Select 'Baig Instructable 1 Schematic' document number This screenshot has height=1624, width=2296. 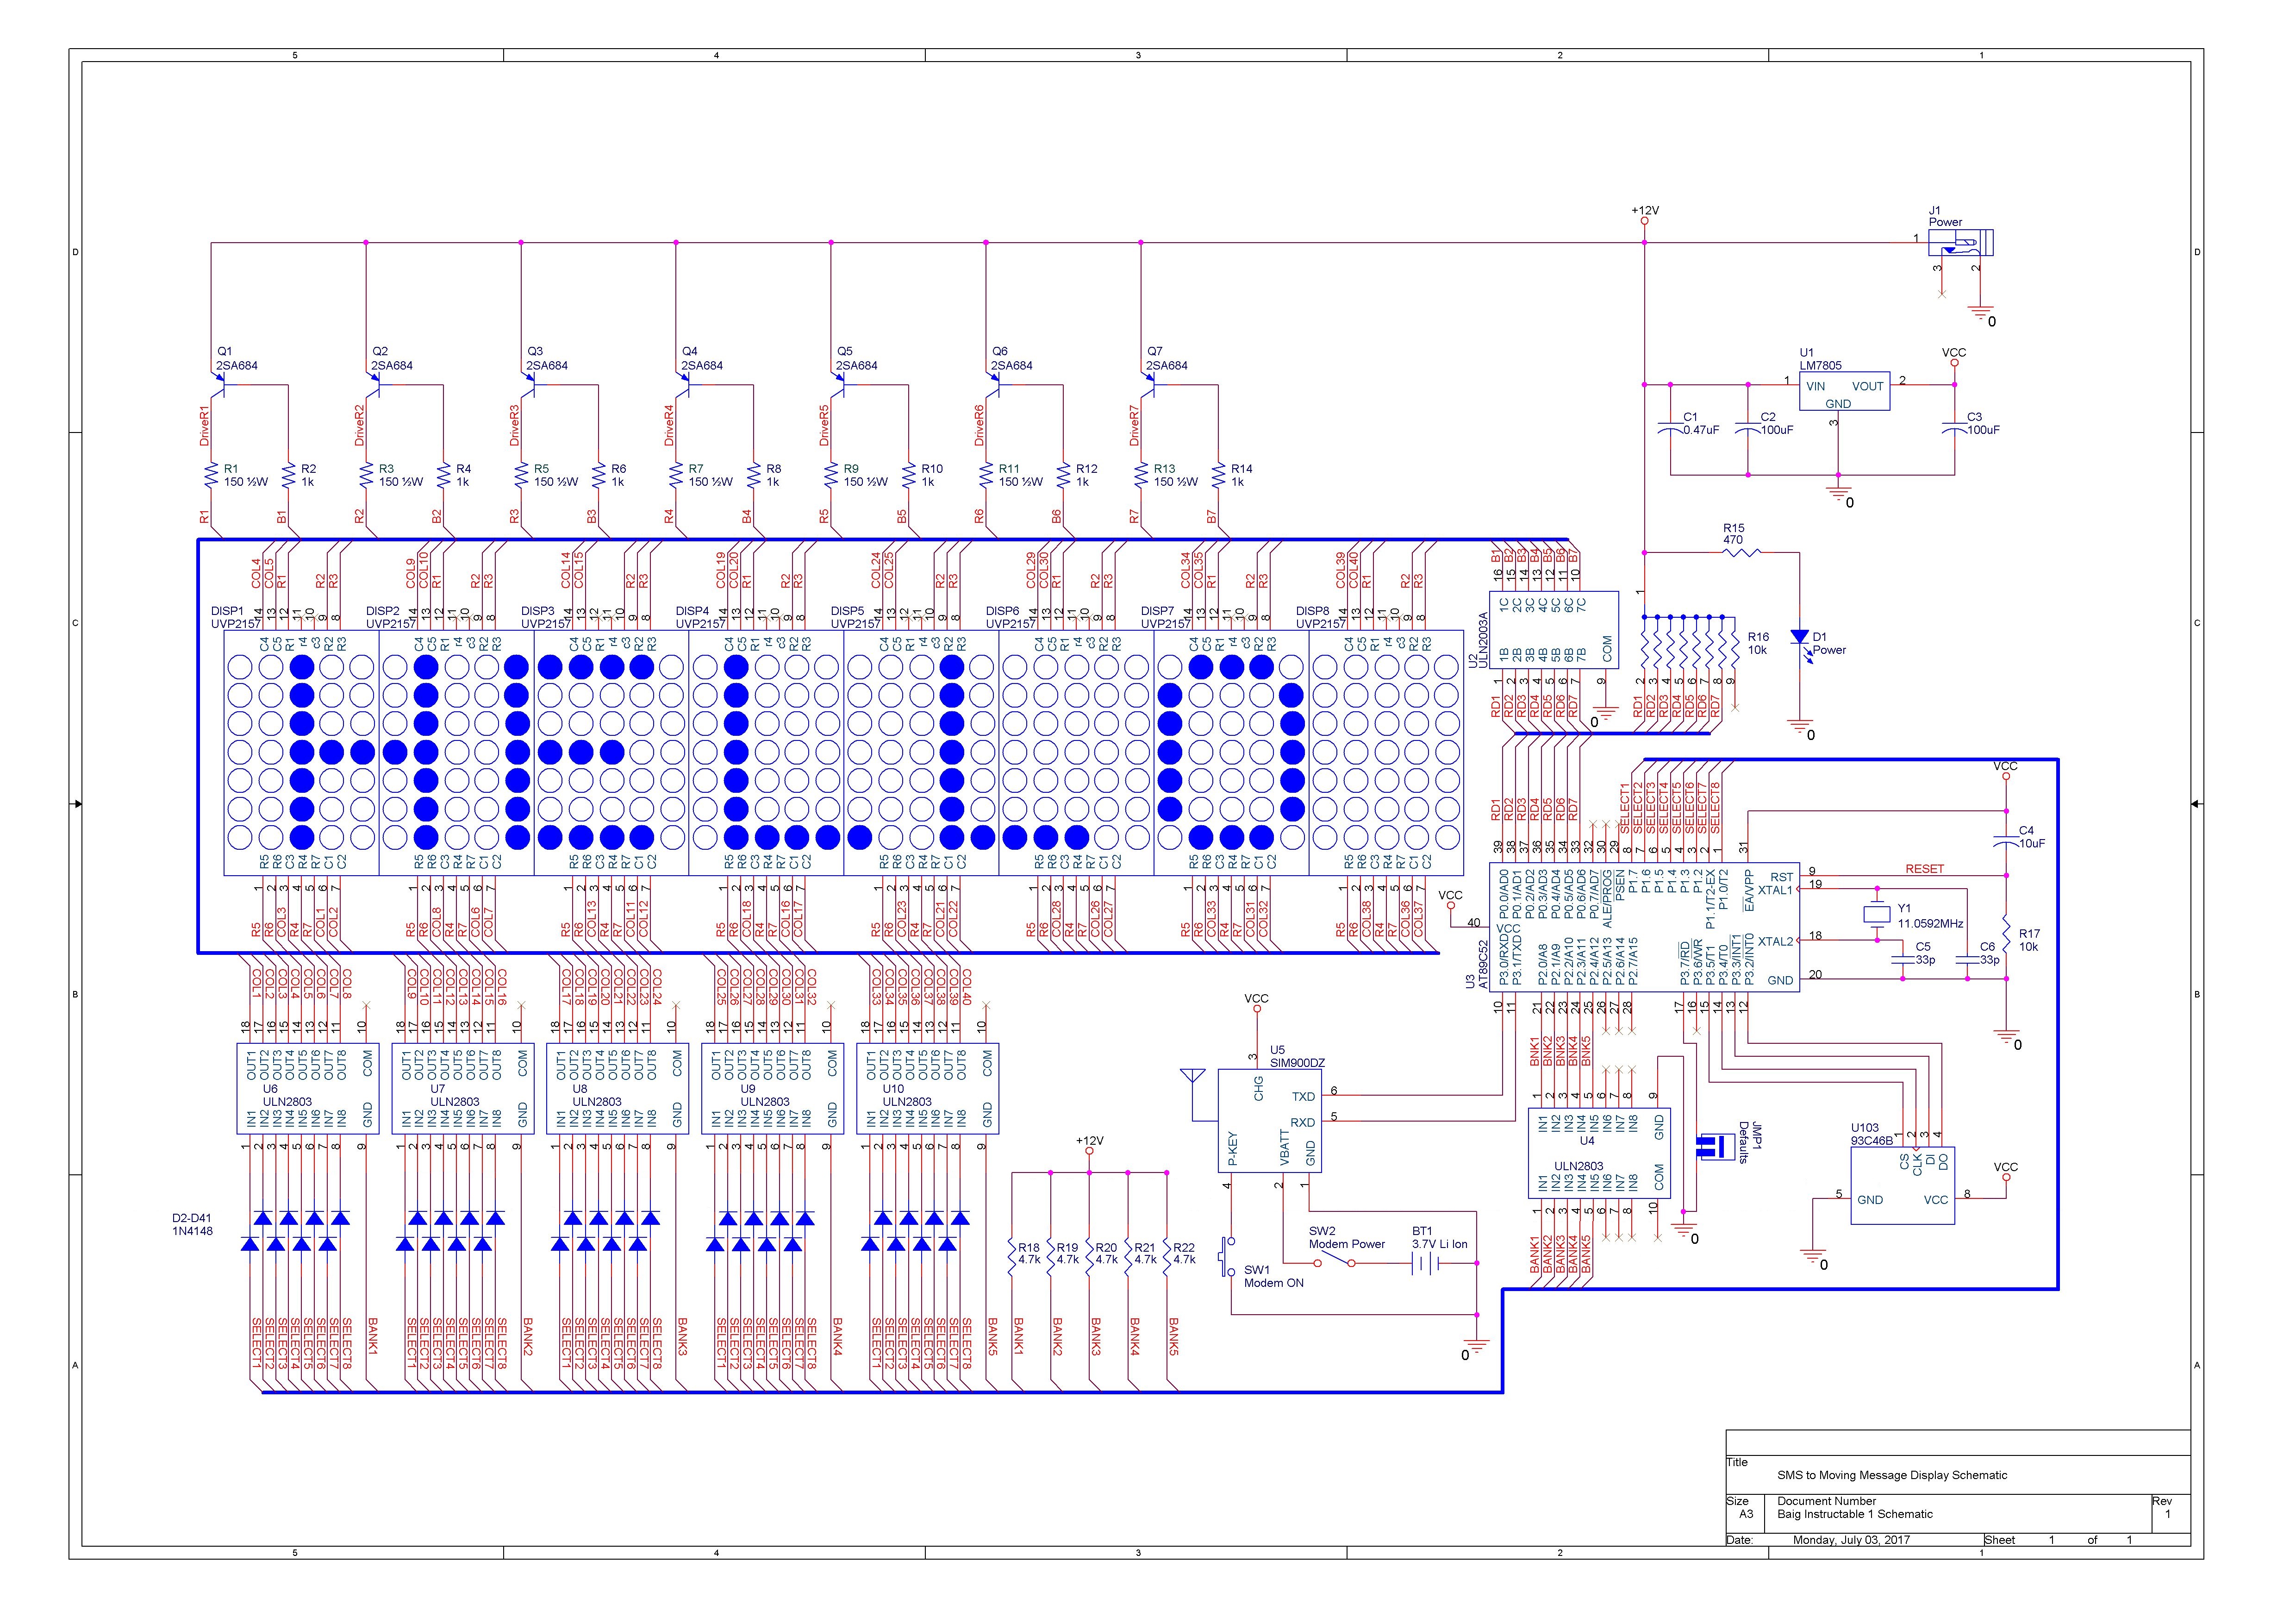[x=1855, y=1514]
